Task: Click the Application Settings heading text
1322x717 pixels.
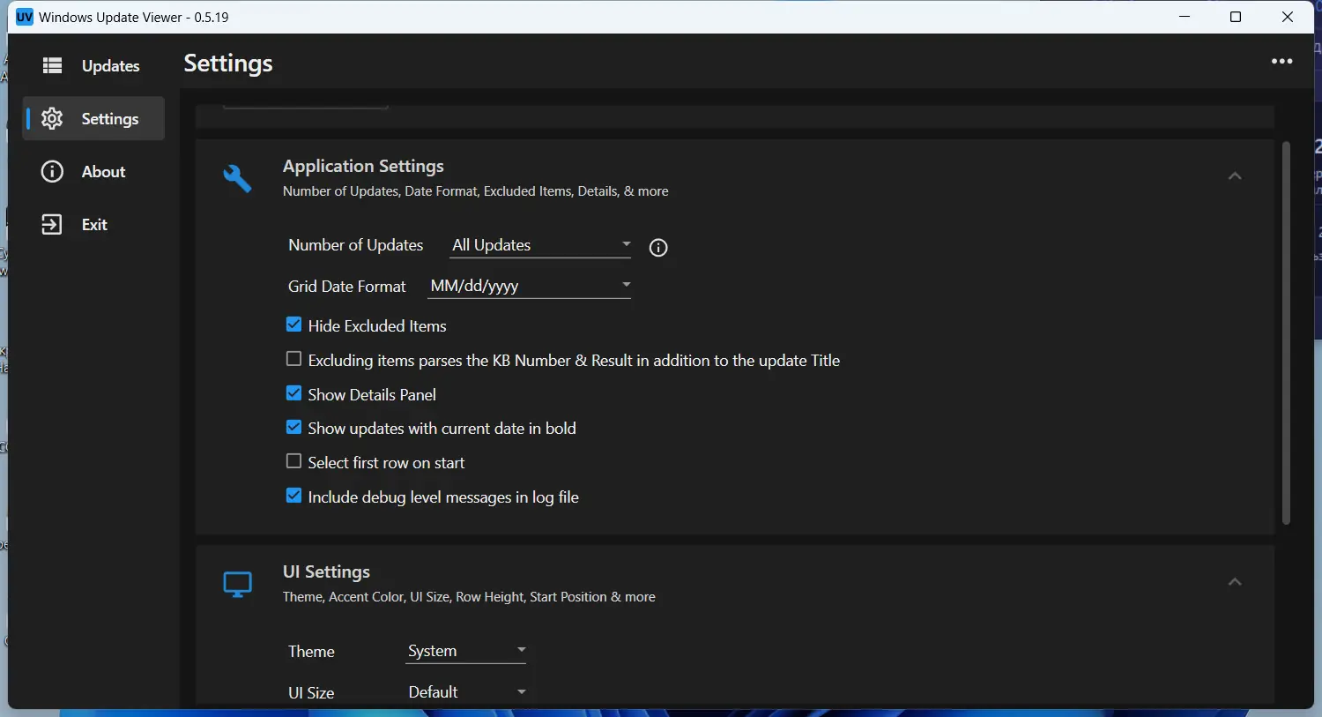Action: [x=363, y=166]
